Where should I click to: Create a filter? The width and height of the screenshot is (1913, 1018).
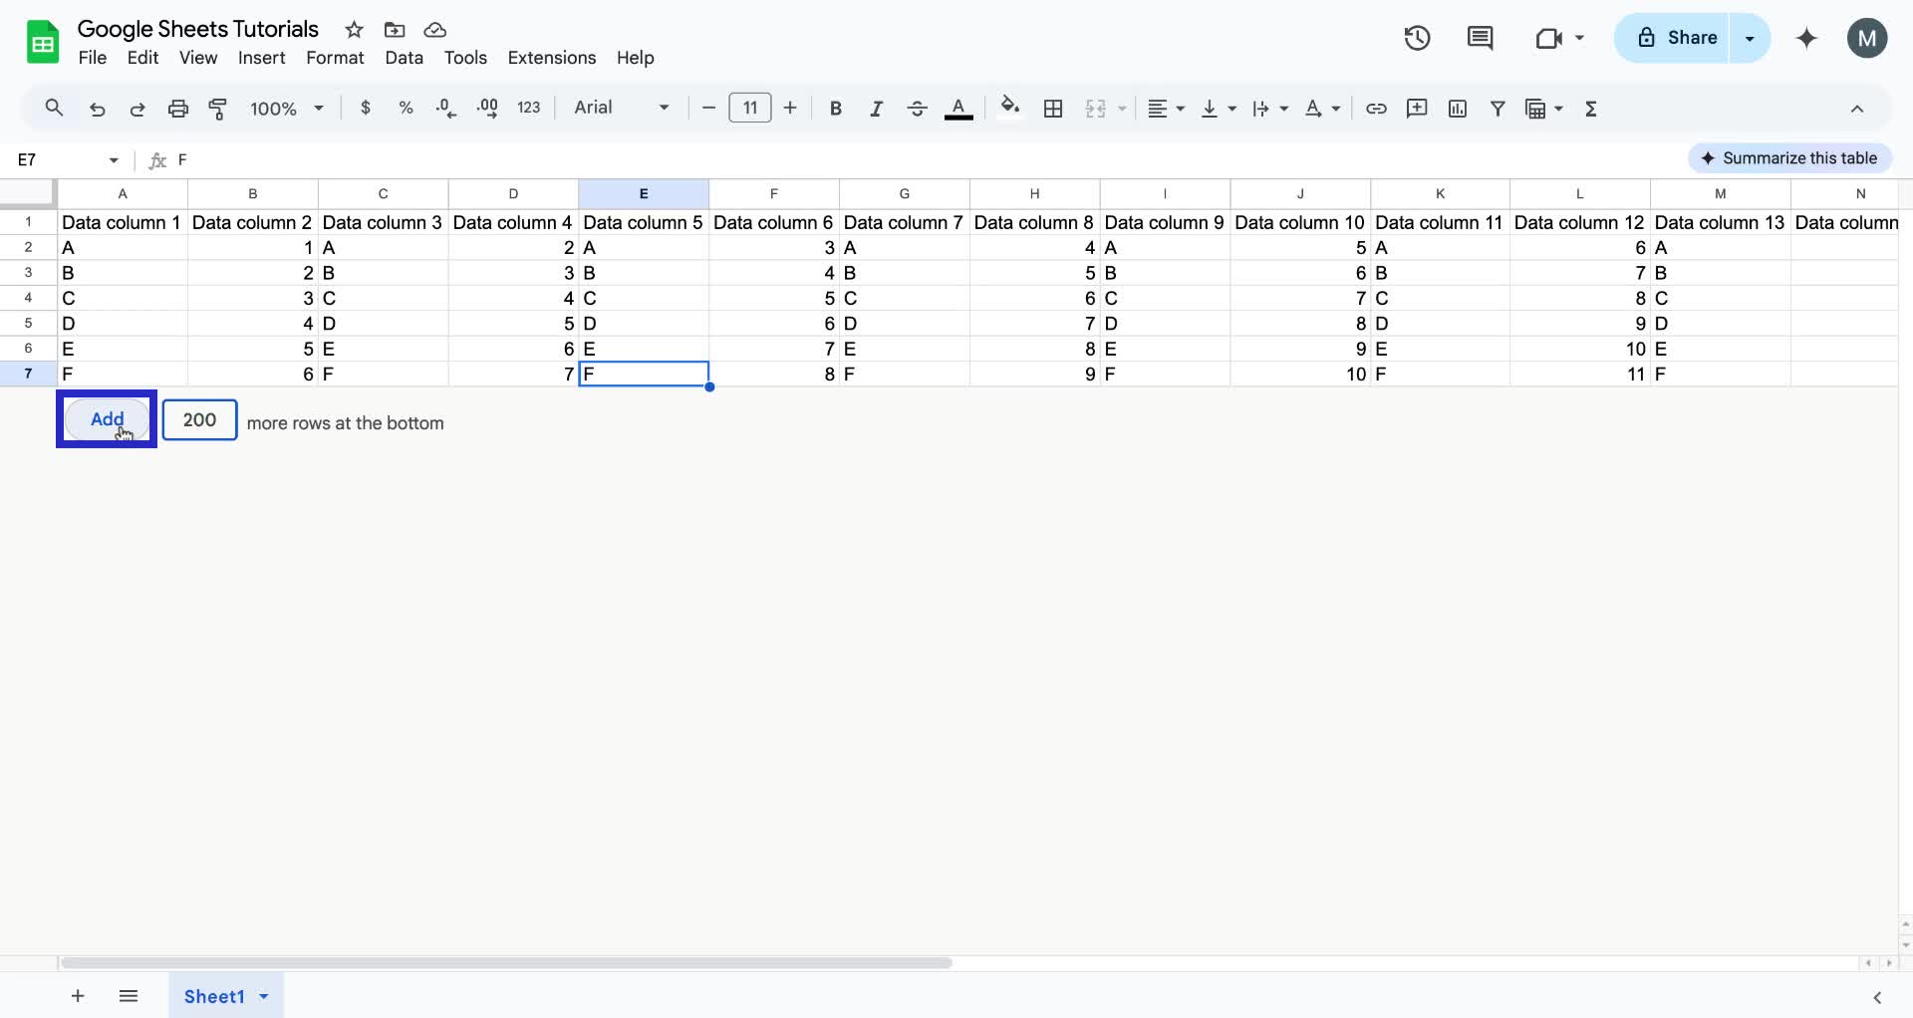(x=1499, y=109)
